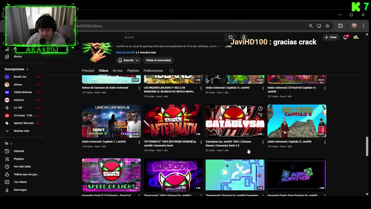The image size is (371, 209).
Task: Open options for Aftermath video
Action: 201,142
